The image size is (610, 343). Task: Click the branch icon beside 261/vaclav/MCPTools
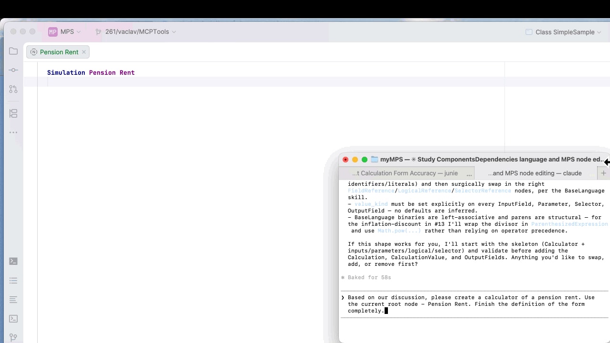(98, 32)
